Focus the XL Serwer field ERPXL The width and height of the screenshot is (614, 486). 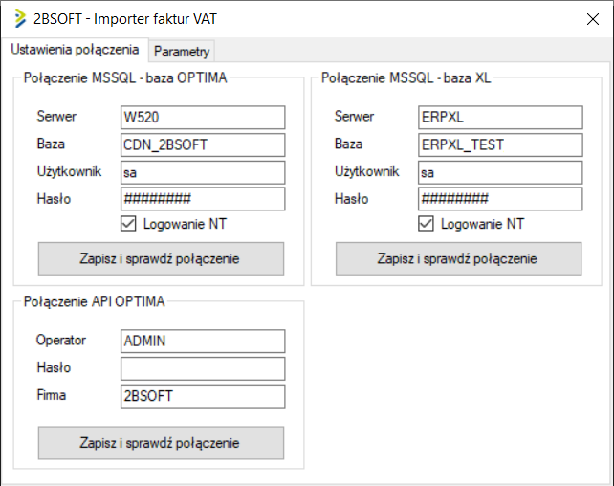[x=500, y=117]
